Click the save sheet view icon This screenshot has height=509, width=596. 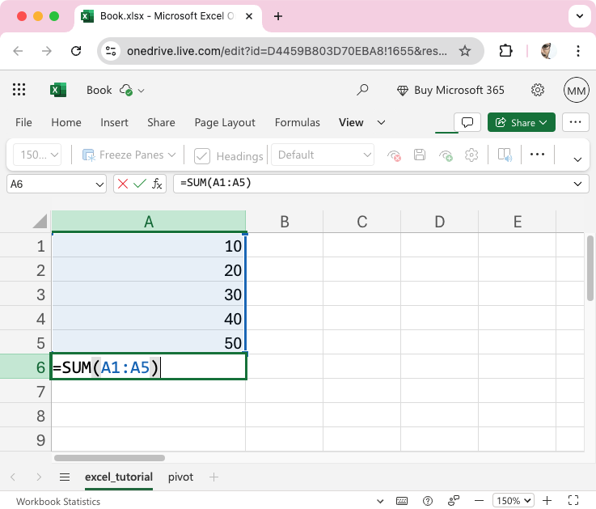click(420, 155)
